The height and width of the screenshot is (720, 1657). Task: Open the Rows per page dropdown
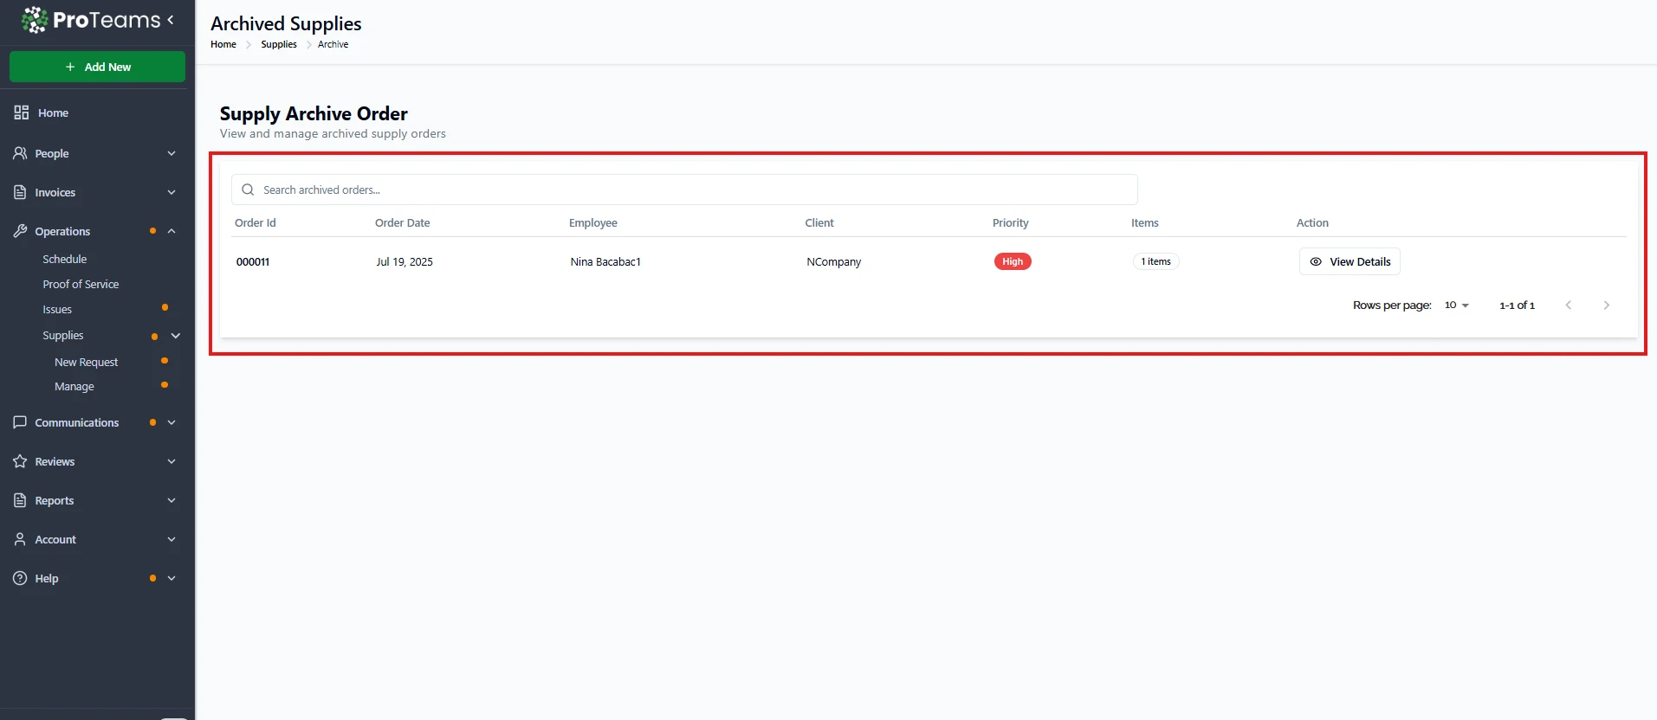(x=1456, y=305)
